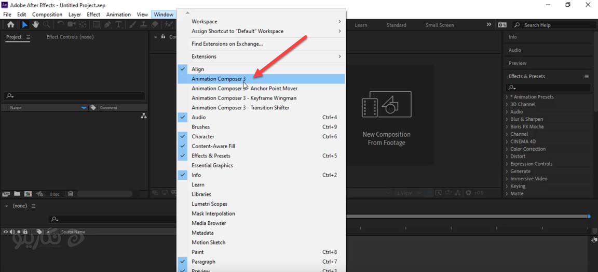Screen dimensions: 598x272
Task: Click the Effects & Presets search field
Action: click(548, 88)
